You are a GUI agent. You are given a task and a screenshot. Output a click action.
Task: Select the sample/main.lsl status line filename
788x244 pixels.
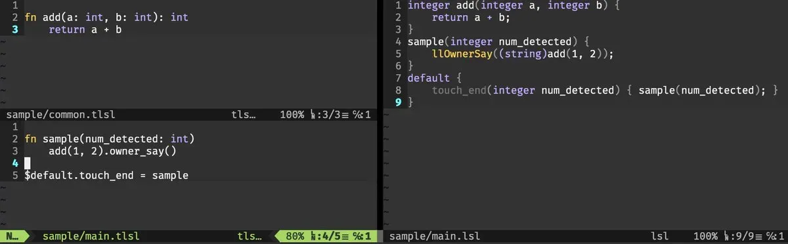[435, 236]
